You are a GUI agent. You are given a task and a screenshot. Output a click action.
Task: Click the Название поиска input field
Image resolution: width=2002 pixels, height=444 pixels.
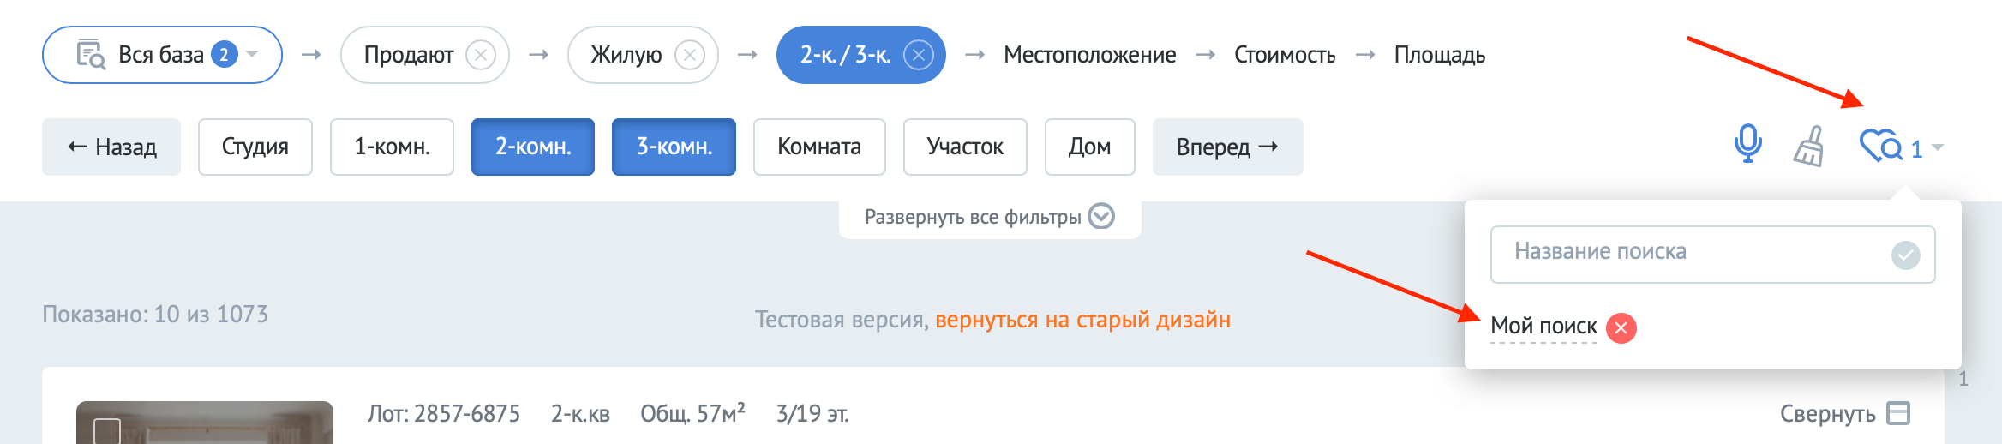pos(1712,255)
